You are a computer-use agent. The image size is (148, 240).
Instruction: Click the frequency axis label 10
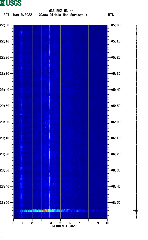tap(107, 223)
